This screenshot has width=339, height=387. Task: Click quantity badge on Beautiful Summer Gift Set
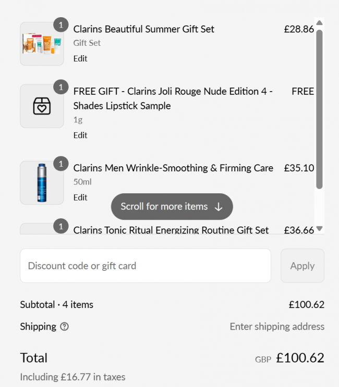[x=61, y=24]
